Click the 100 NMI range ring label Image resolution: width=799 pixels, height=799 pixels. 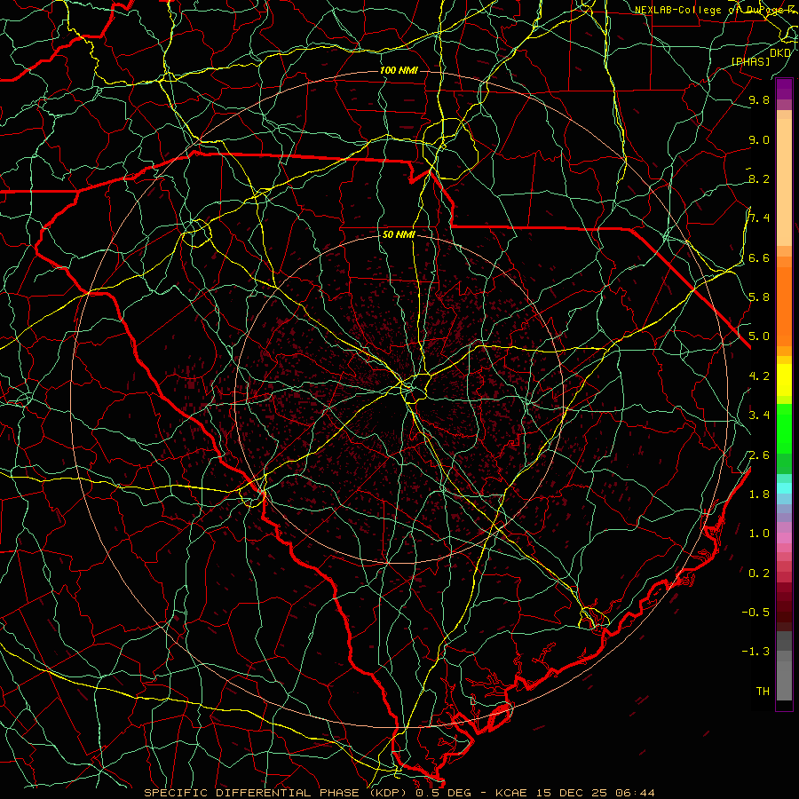click(x=399, y=70)
